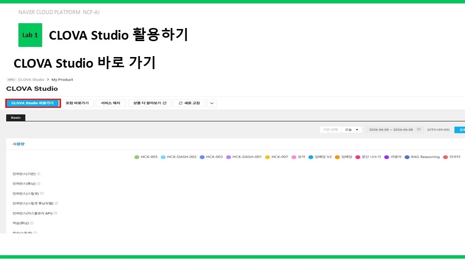Viewport: 465px width, 261px height.
Task: Click the 새로 고침 refresh button
Action: pos(189,103)
